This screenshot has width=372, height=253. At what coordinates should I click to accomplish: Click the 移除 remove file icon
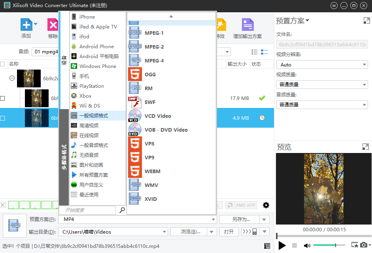tap(53, 25)
